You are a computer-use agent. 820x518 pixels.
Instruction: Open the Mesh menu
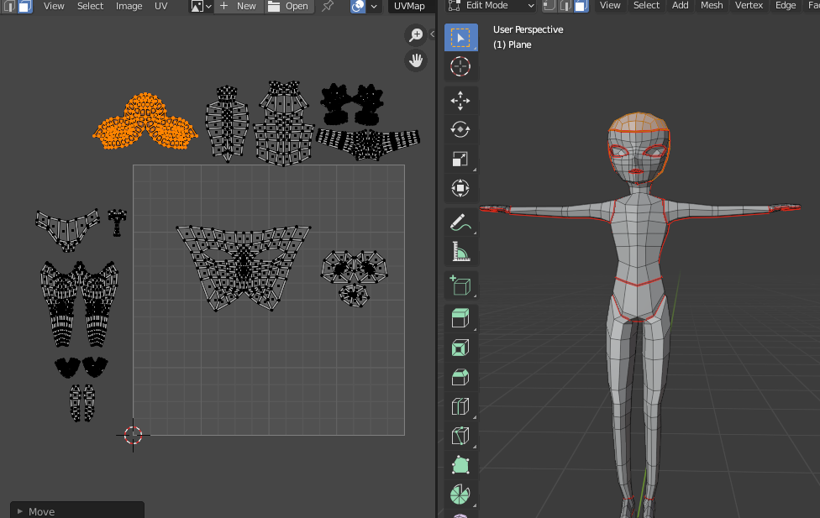pyautogui.click(x=712, y=6)
